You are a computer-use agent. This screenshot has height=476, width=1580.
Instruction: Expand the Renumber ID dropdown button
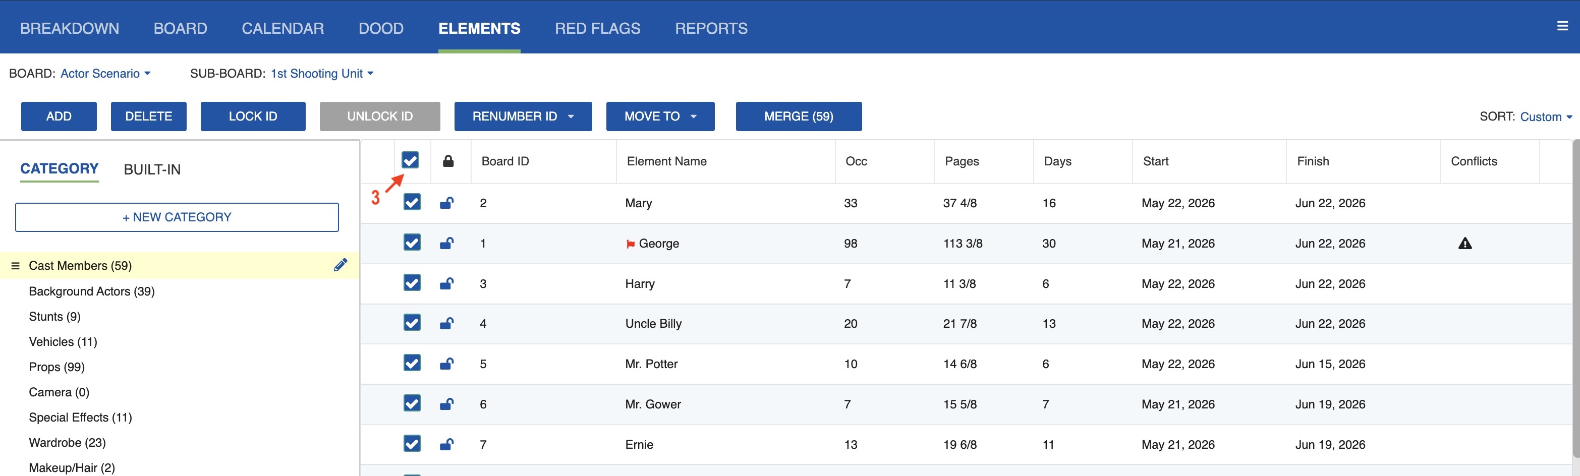pyautogui.click(x=523, y=116)
